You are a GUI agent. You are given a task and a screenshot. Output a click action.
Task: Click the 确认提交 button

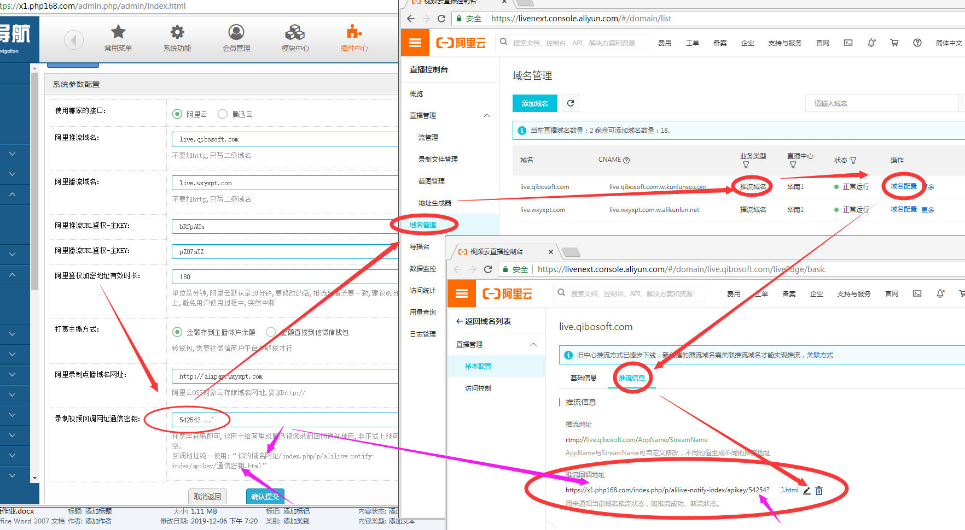[x=265, y=497]
